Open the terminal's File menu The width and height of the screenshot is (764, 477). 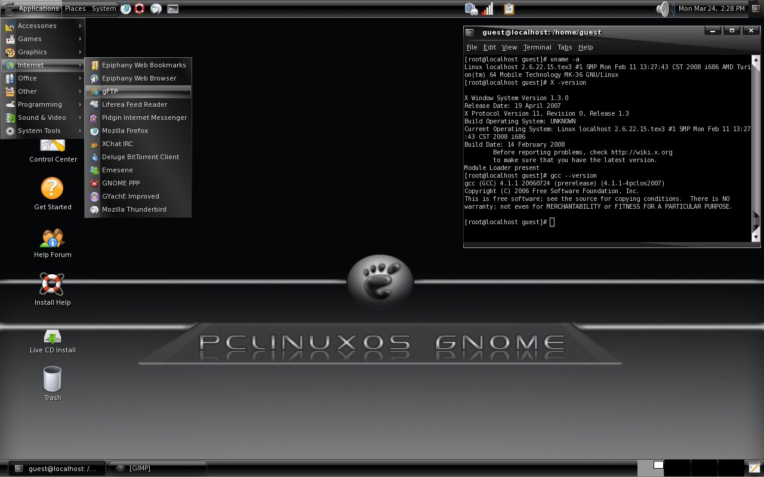tap(472, 47)
